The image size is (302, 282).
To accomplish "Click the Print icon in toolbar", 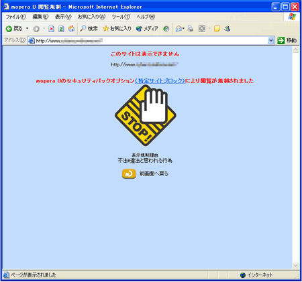I will tap(191, 29).
